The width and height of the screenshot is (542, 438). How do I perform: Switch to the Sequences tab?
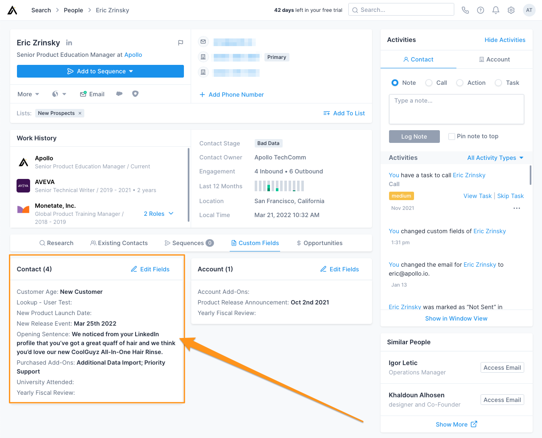point(189,243)
